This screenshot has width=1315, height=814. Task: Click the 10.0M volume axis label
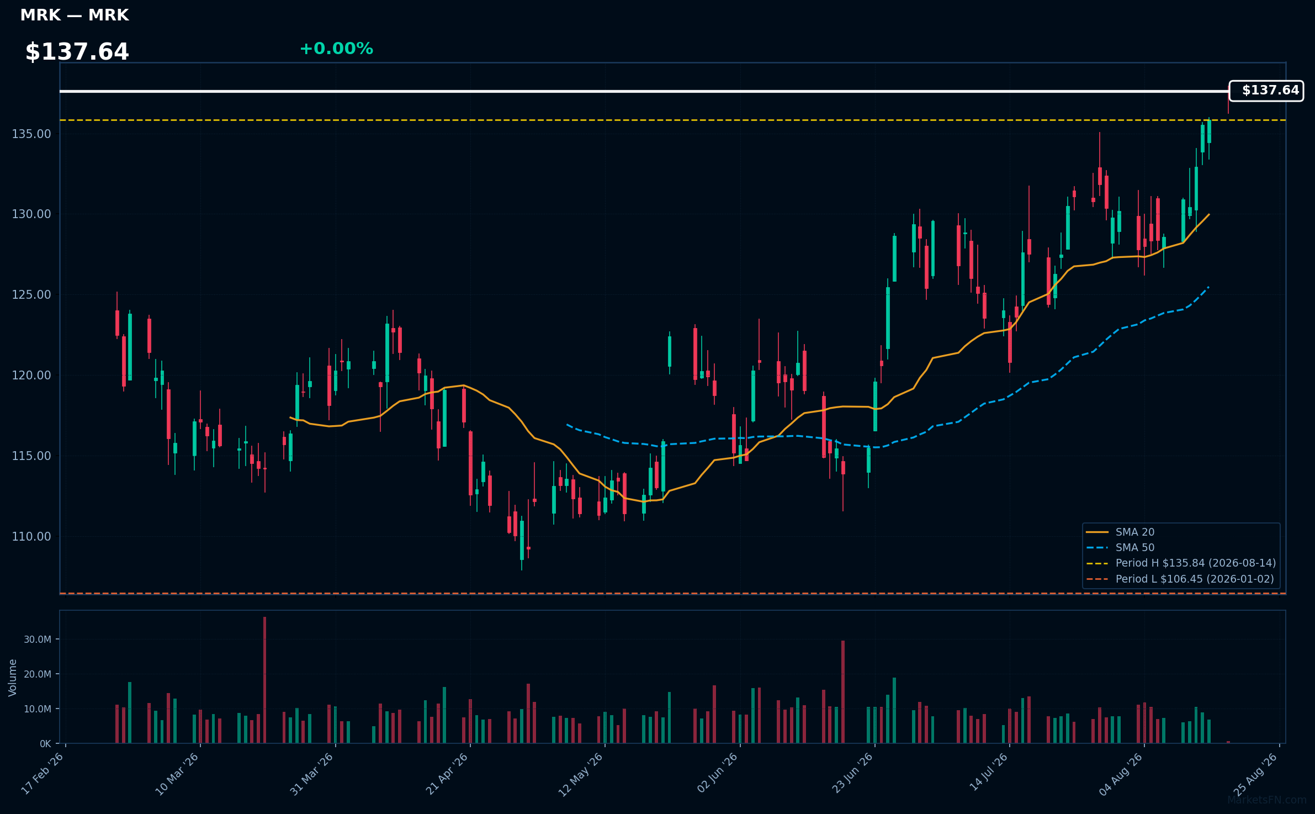point(38,709)
